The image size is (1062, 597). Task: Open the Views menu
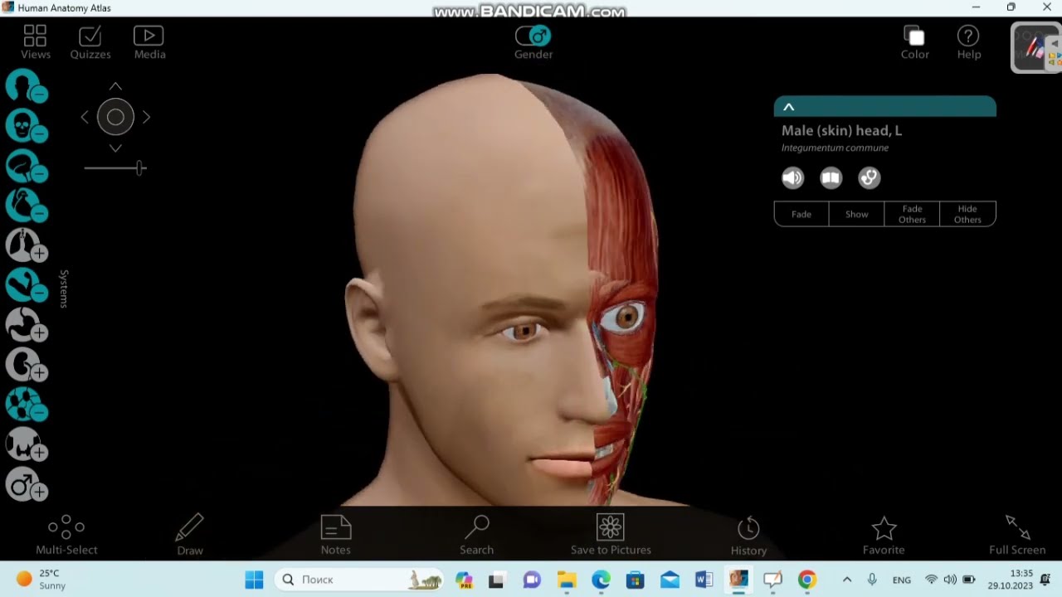tap(36, 42)
